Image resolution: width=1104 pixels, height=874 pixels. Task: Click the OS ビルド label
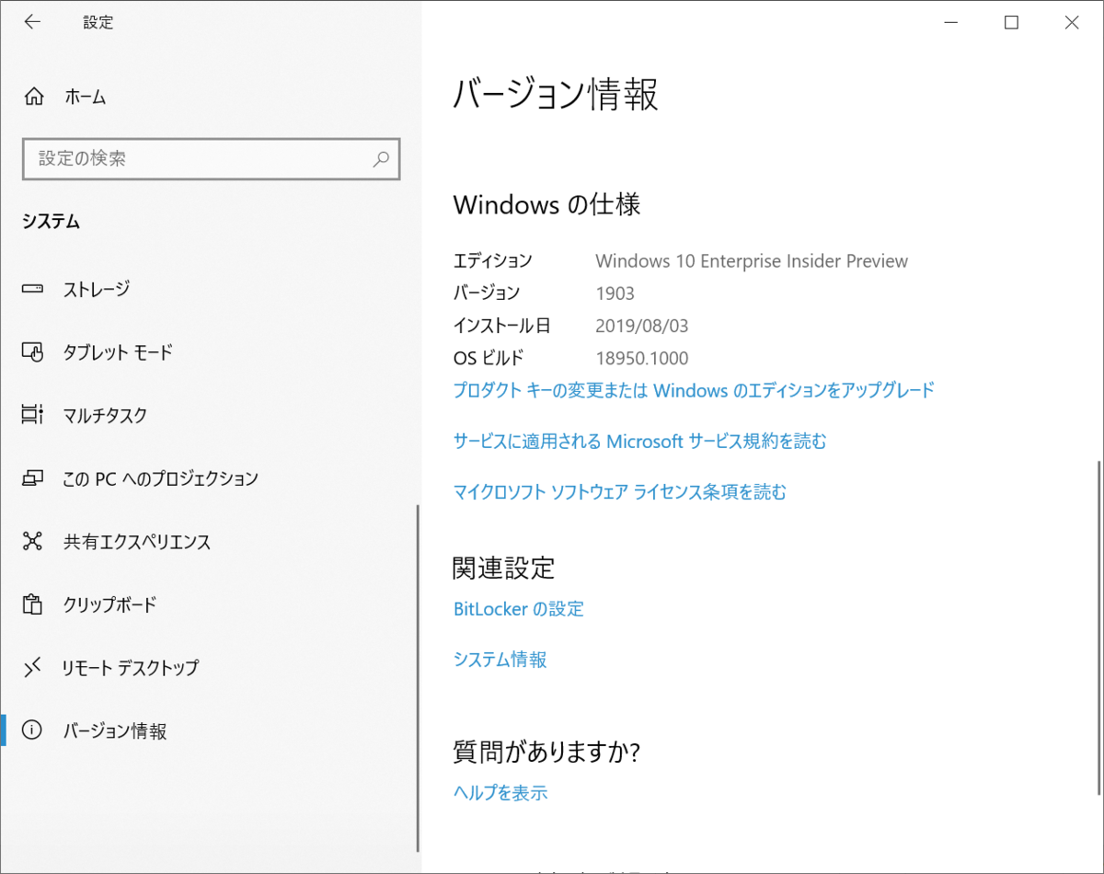tap(489, 358)
